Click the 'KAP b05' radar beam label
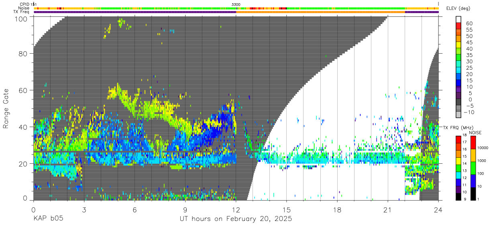Image resolution: width=493 pixels, height=227 pixels. coord(48,219)
